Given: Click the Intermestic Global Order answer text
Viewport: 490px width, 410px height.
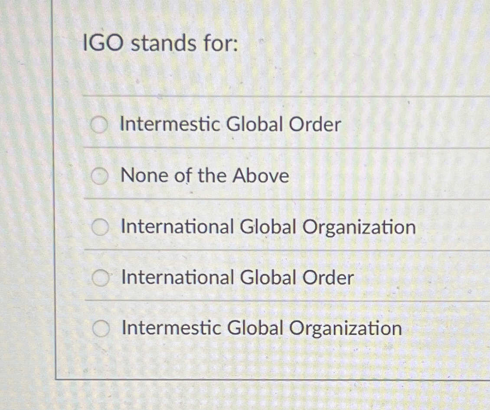Looking at the screenshot, I should pyautogui.click(x=231, y=125).
